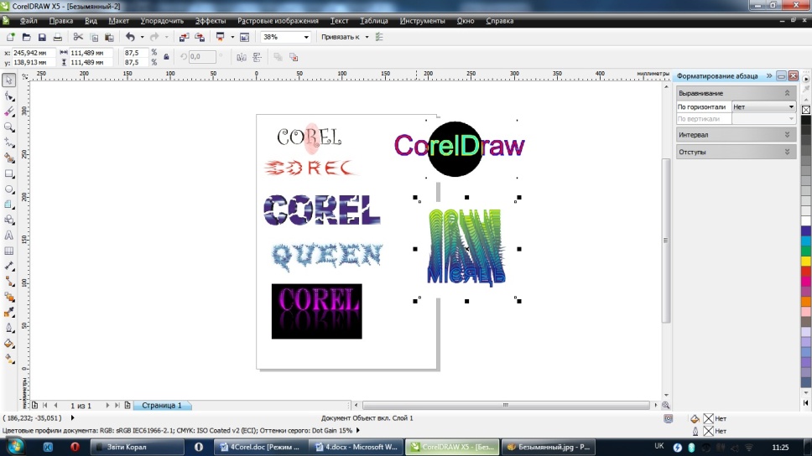Select the Outline pen tool

click(8, 328)
